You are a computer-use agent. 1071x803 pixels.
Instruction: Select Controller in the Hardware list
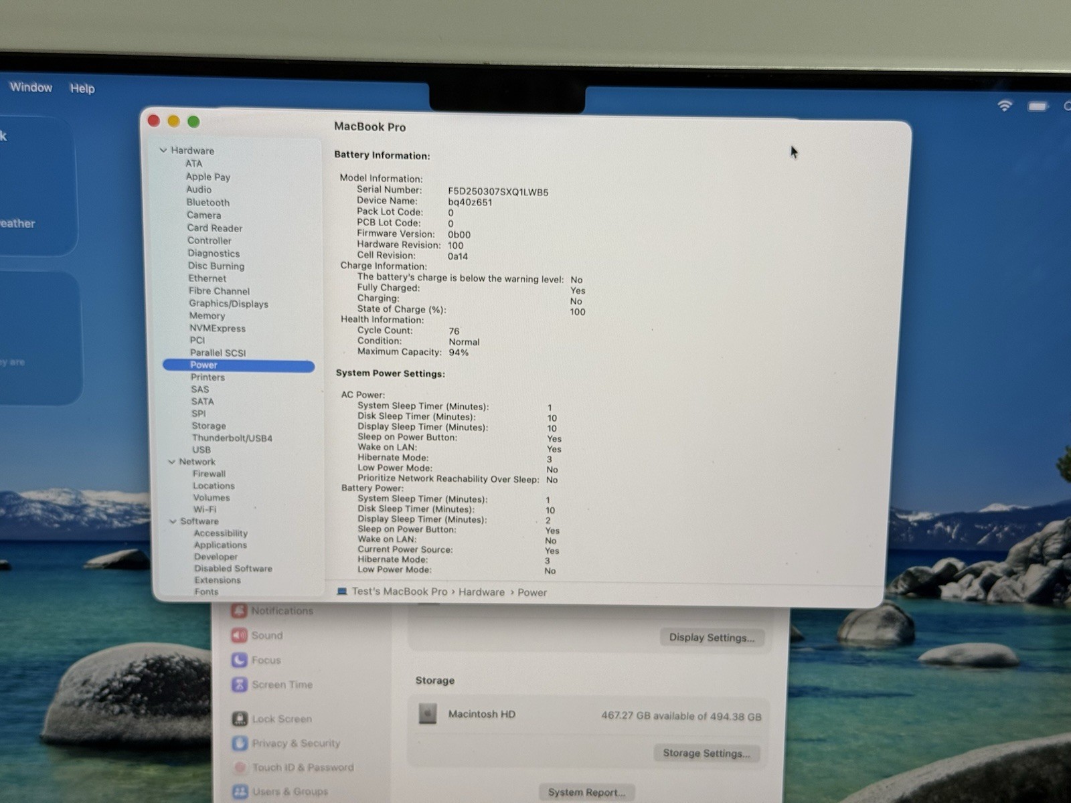210,240
